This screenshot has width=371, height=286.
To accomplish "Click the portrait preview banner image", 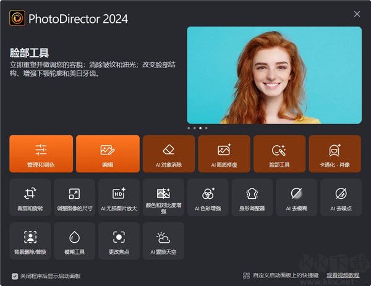I will click(274, 75).
